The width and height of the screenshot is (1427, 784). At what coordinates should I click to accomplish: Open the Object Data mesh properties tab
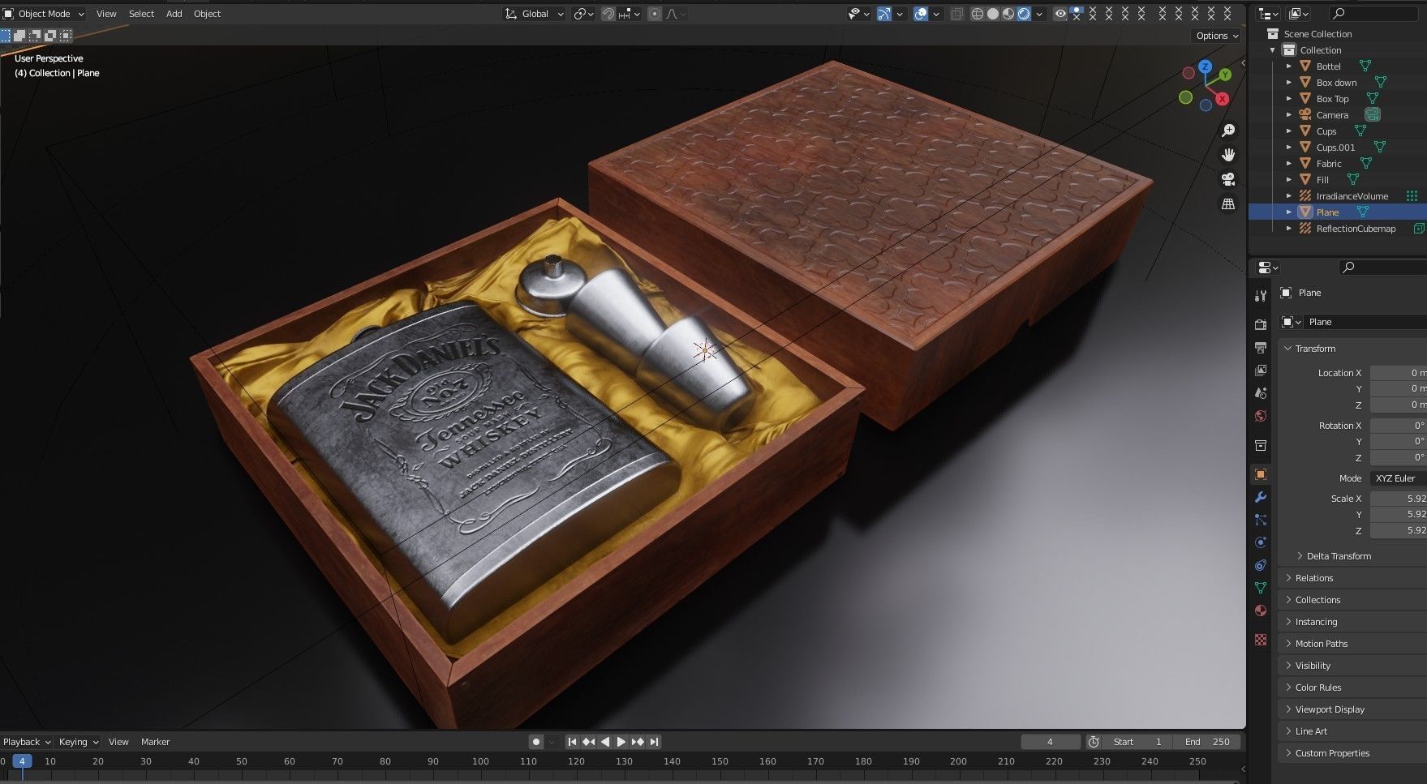coord(1260,588)
